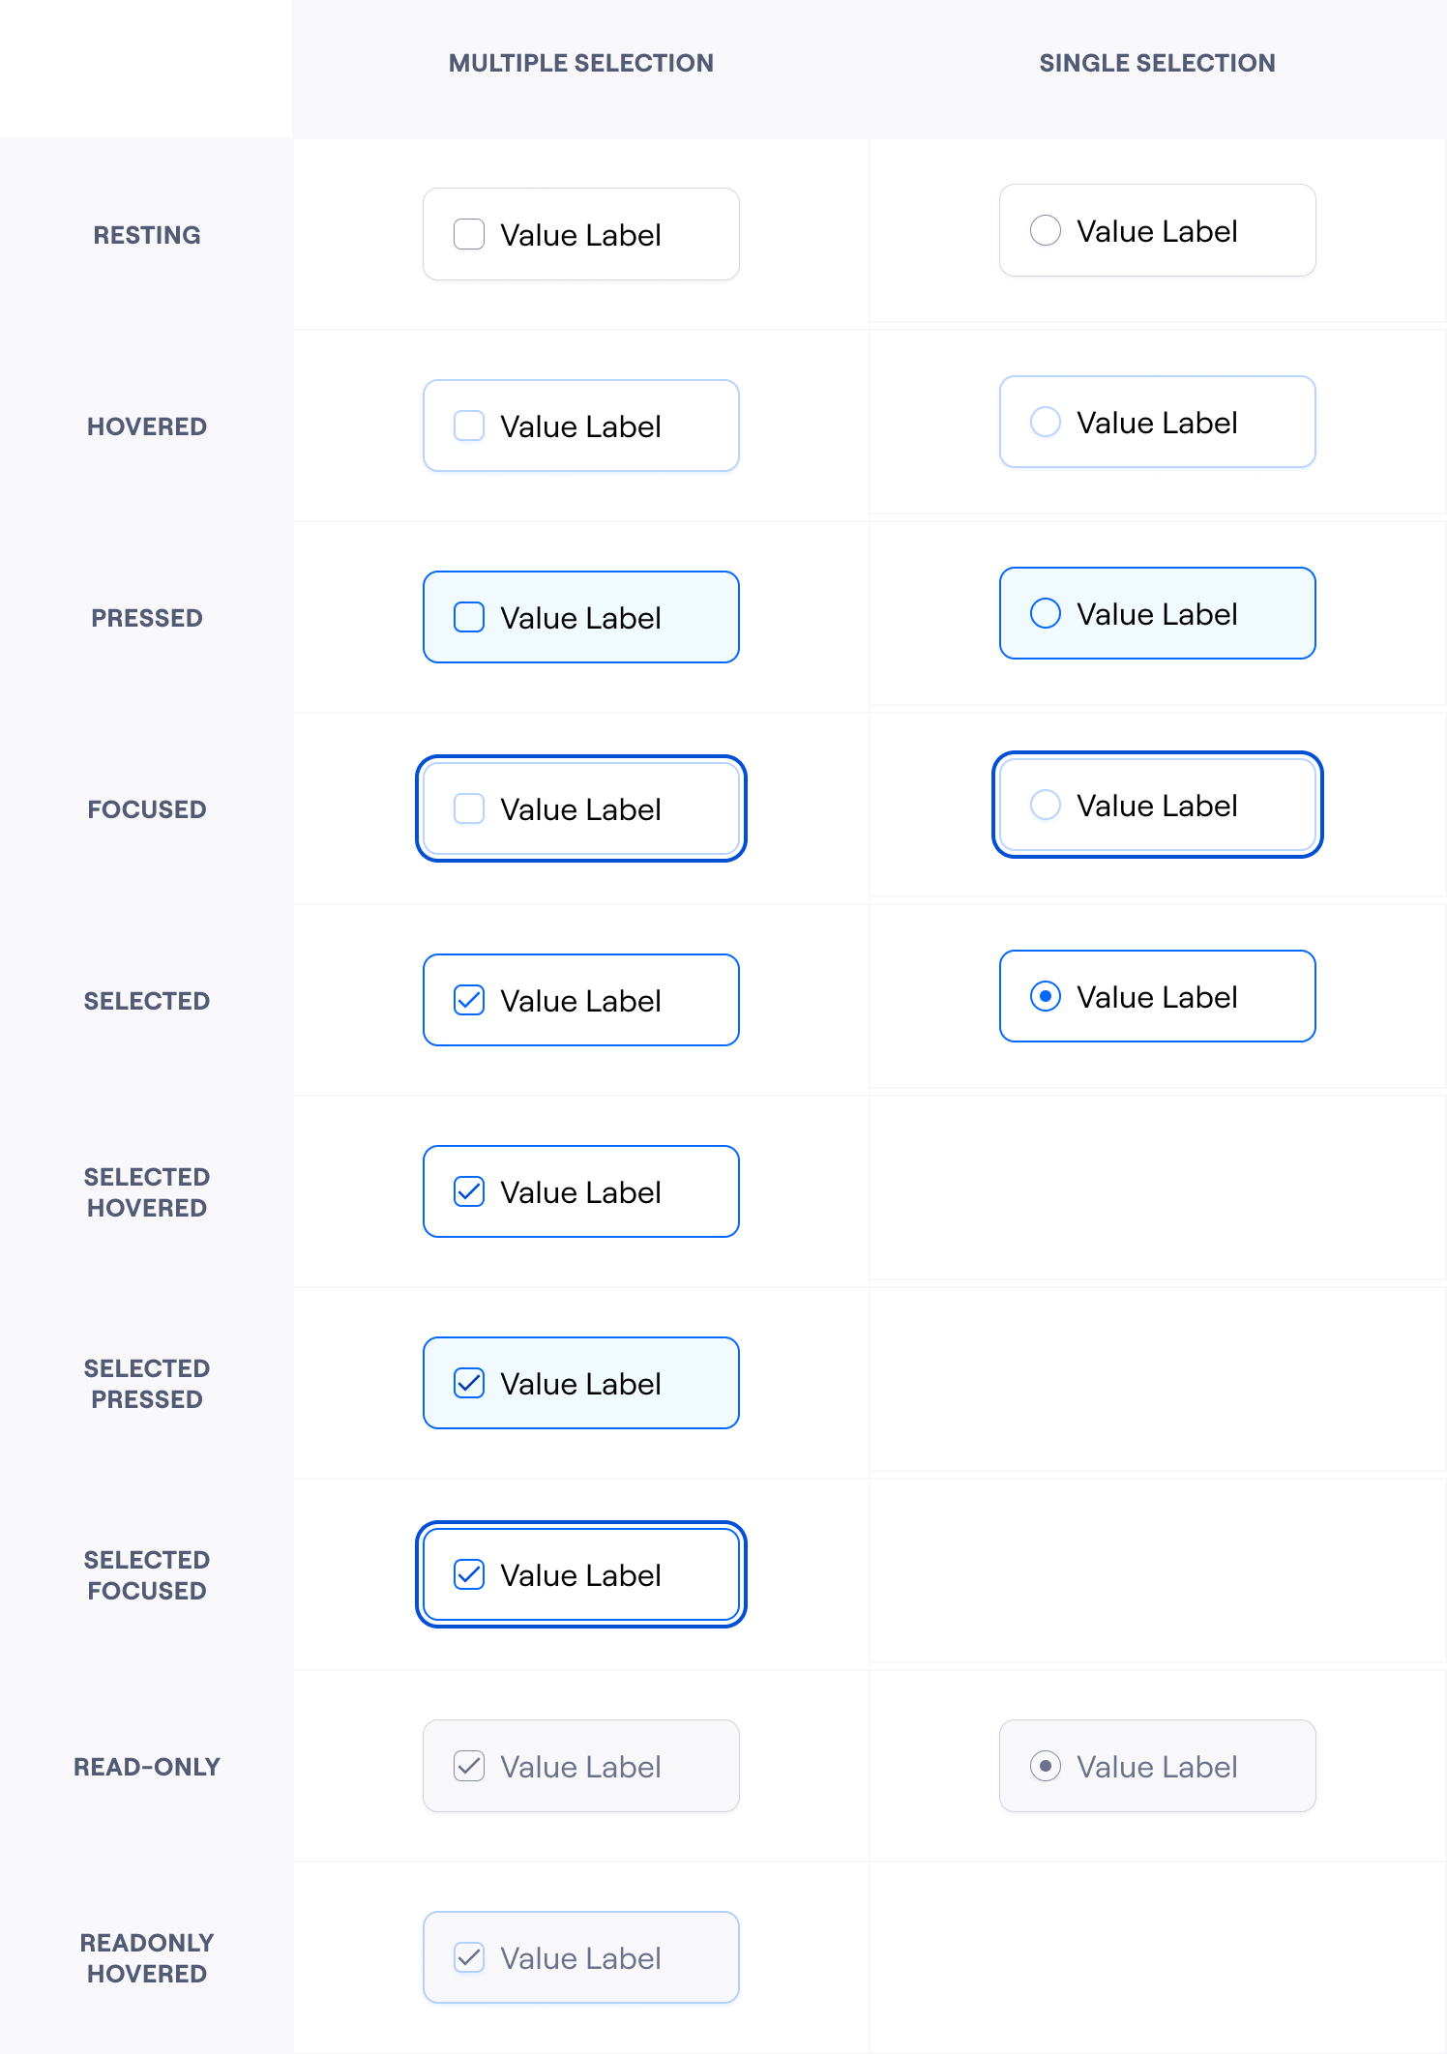
Task: Click Value Label text in Pressed radio card
Action: click(x=1157, y=614)
